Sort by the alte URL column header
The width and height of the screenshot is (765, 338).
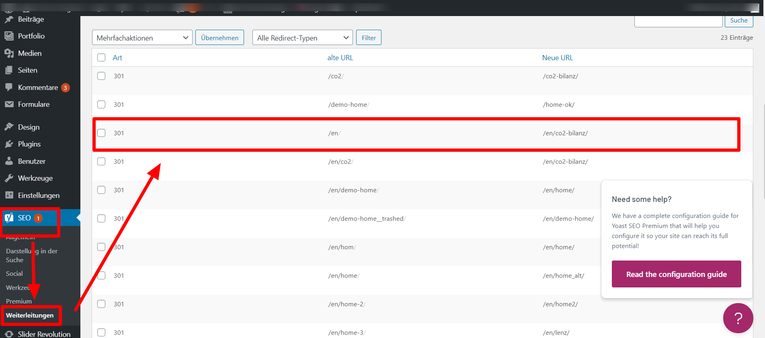pos(340,58)
